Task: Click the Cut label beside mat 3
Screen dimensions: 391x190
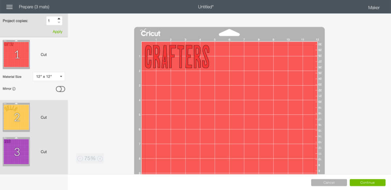Action: tap(44, 152)
